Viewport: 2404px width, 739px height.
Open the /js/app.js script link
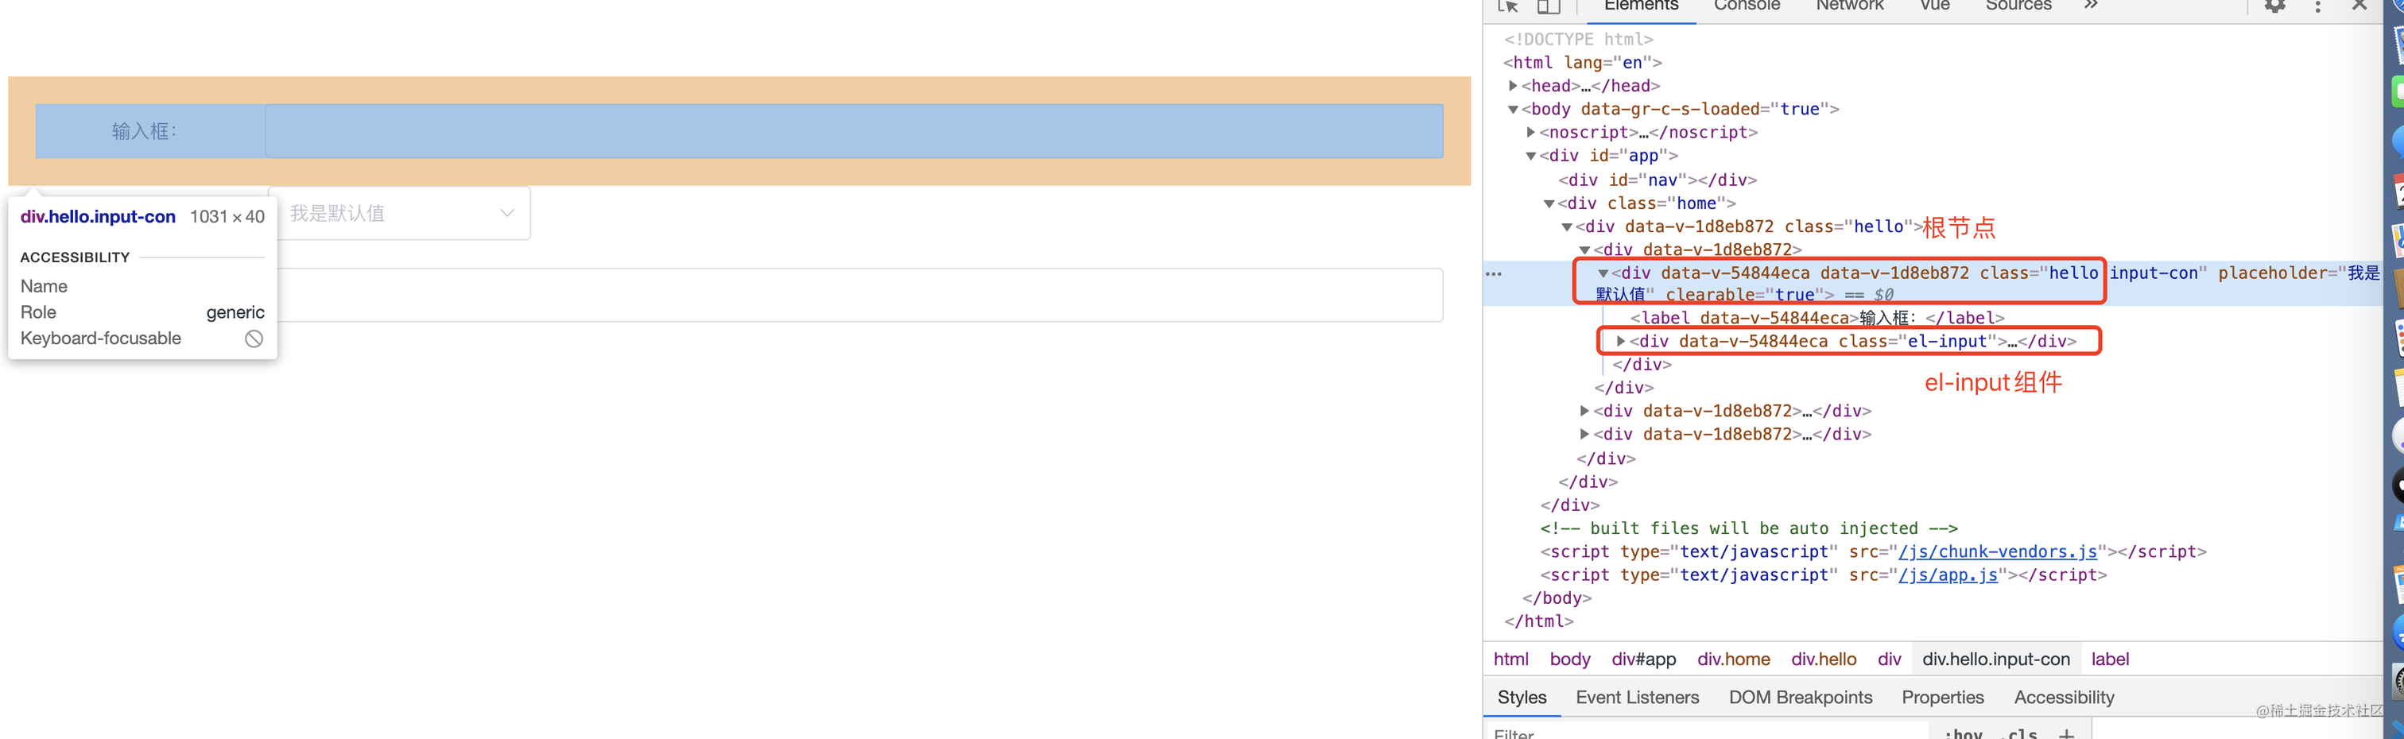tap(1948, 575)
